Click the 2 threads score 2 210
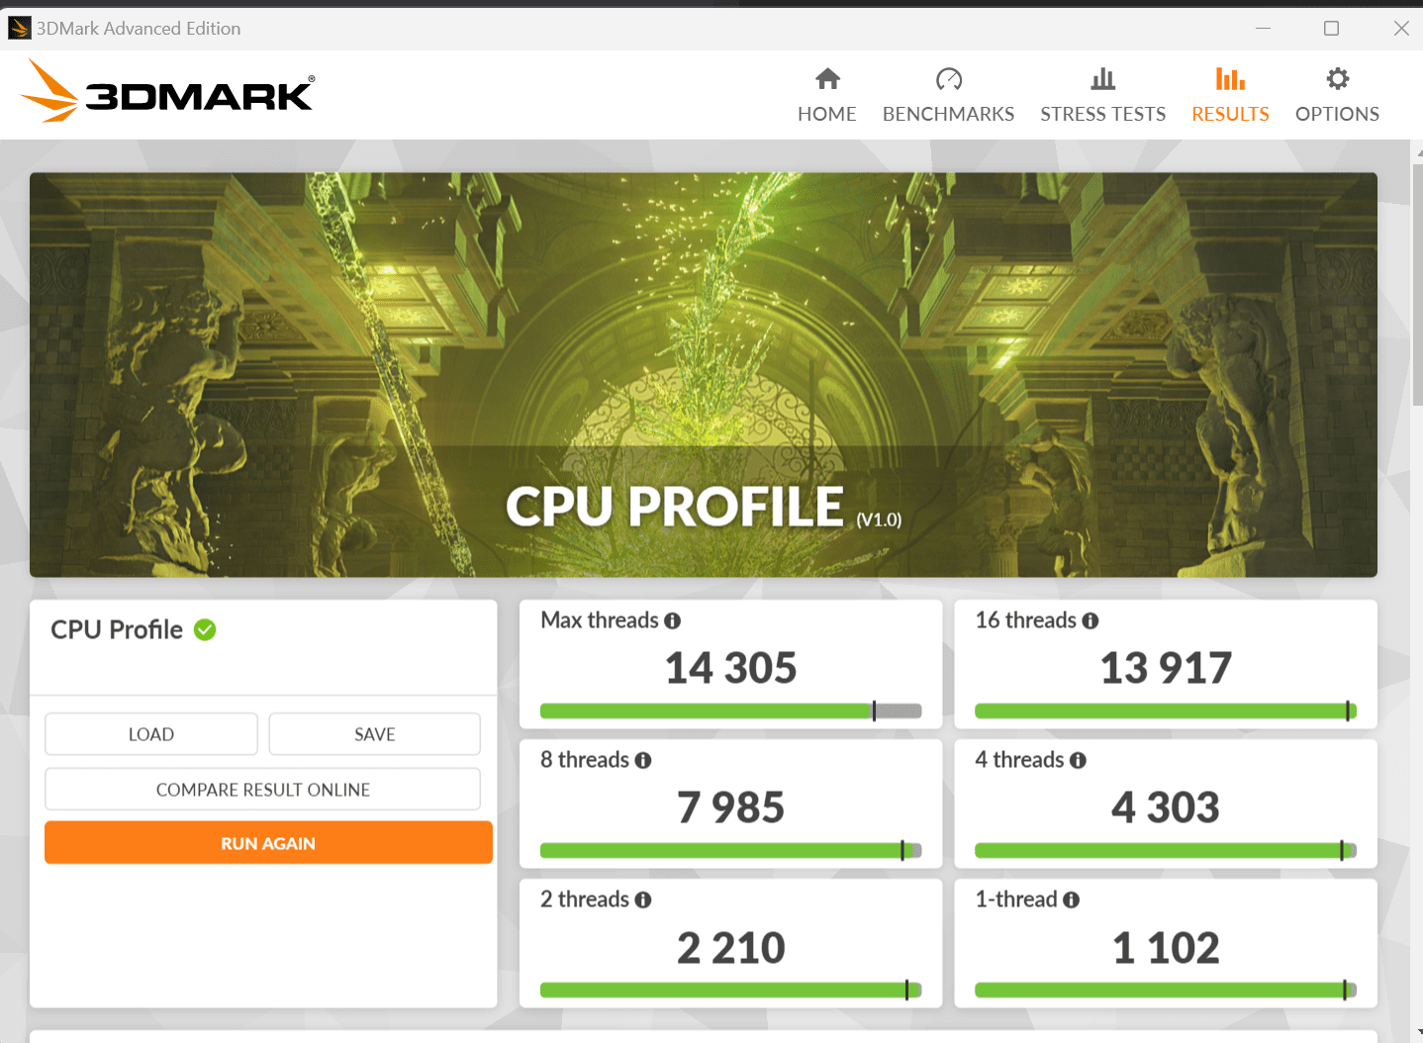The image size is (1423, 1043). pos(730,948)
